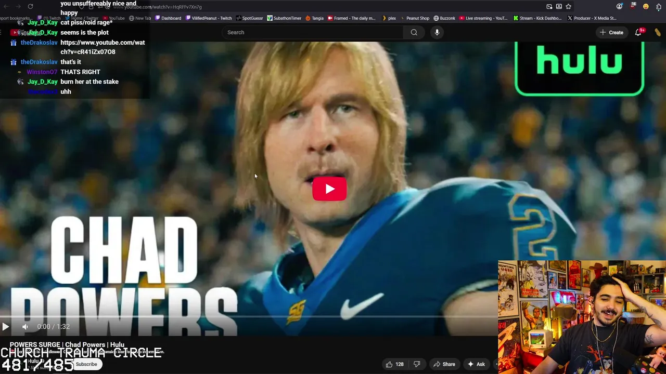Image resolution: width=666 pixels, height=374 pixels.
Task: Click the browser reload button
Action: tap(30, 7)
